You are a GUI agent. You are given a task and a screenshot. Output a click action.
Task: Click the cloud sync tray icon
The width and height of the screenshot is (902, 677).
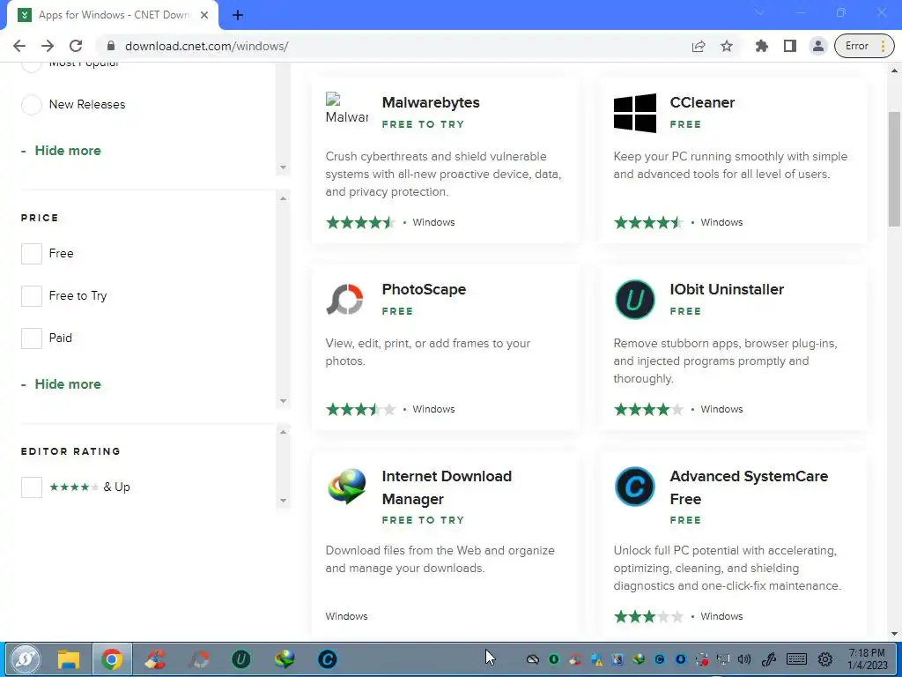point(533,659)
